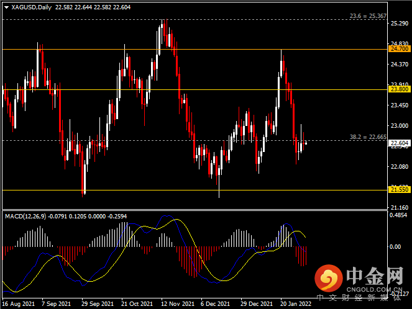
Task: Select the MACD(12,26,9) indicator label
Action: 25,217
